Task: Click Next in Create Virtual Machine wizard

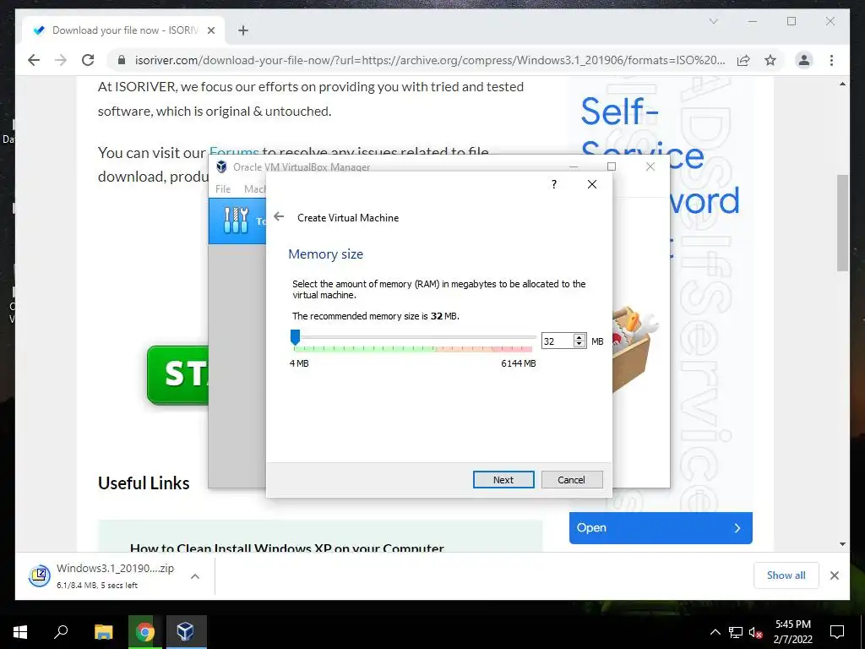Action: pos(503,480)
